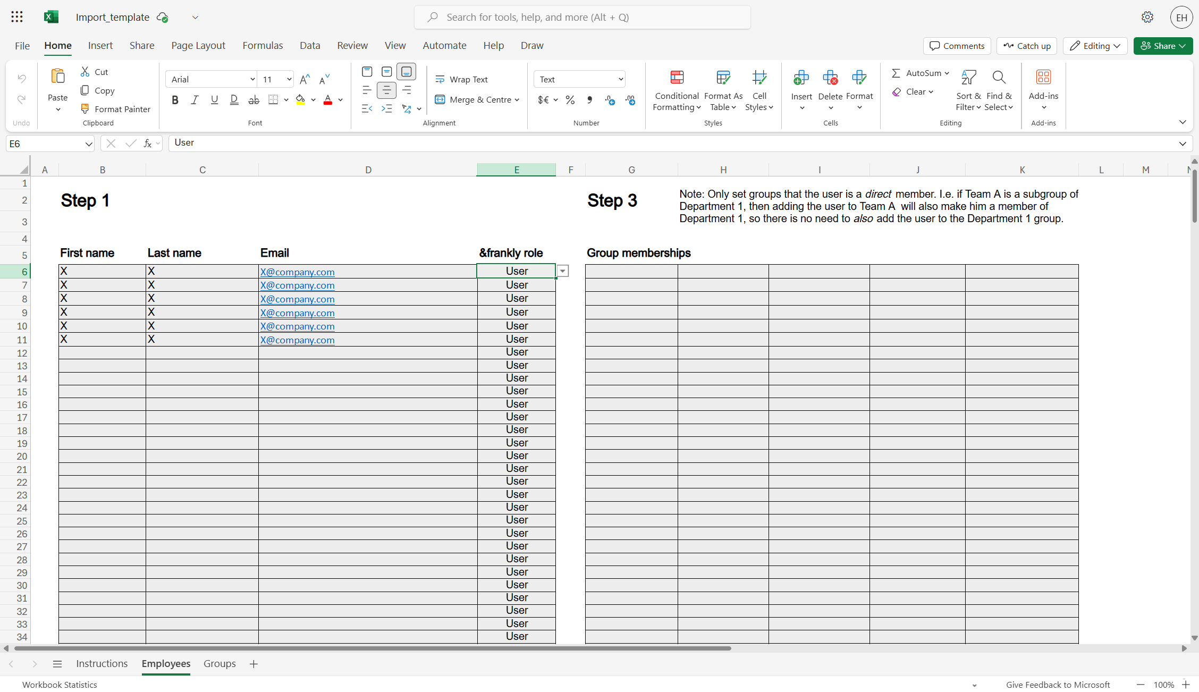1199x692 pixels.
Task: Insert cells using Insert icon
Action: 801,78
